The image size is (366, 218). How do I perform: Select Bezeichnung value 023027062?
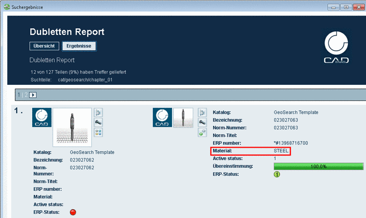coord(82,160)
